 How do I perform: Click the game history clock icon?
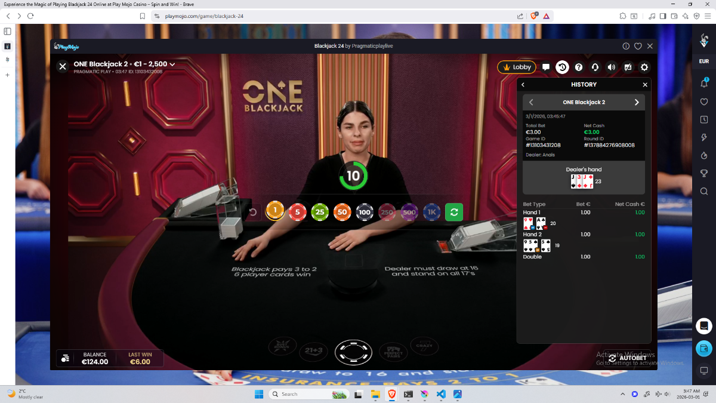(x=562, y=67)
